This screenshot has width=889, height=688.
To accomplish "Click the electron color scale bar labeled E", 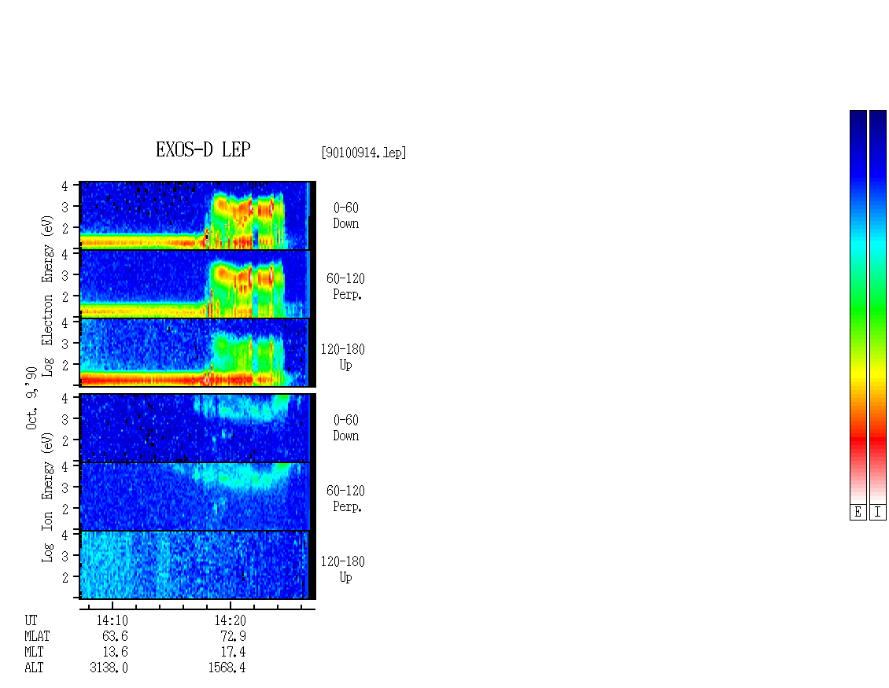I will [x=858, y=307].
